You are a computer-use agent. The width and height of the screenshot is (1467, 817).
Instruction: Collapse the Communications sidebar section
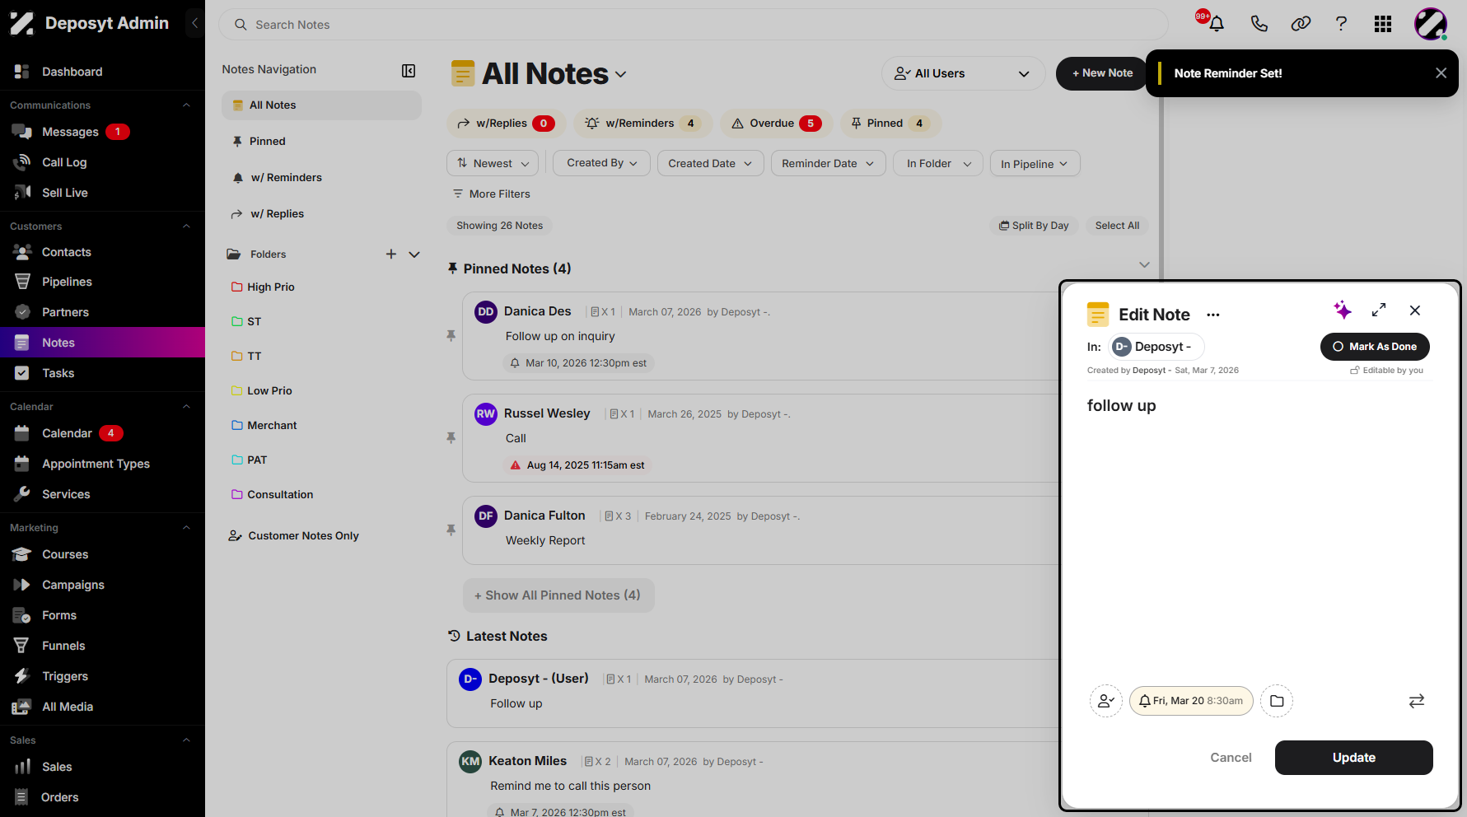[186, 105]
